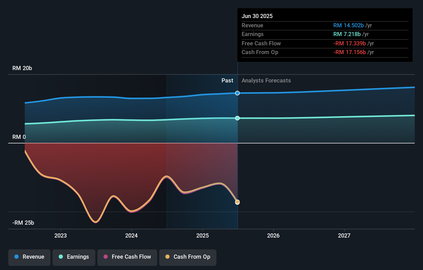Click the Cash From Op label in tooltip
The width and height of the screenshot is (423, 270).
pos(260,52)
